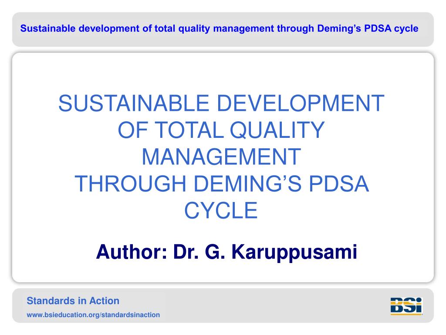Image resolution: width=446 pixels, height=335 pixels.
Task: Click the 'Standards in Action' footer text
Action: pyautogui.click(x=73, y=301)
